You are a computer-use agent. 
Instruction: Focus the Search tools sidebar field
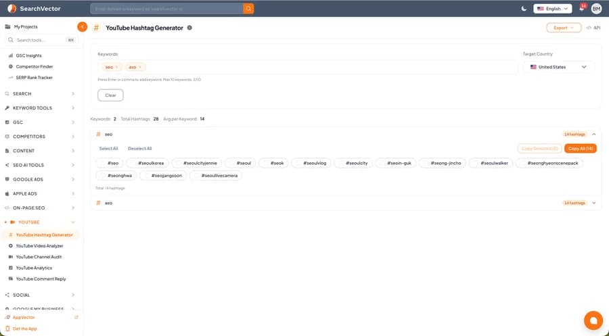coord(41,40)
